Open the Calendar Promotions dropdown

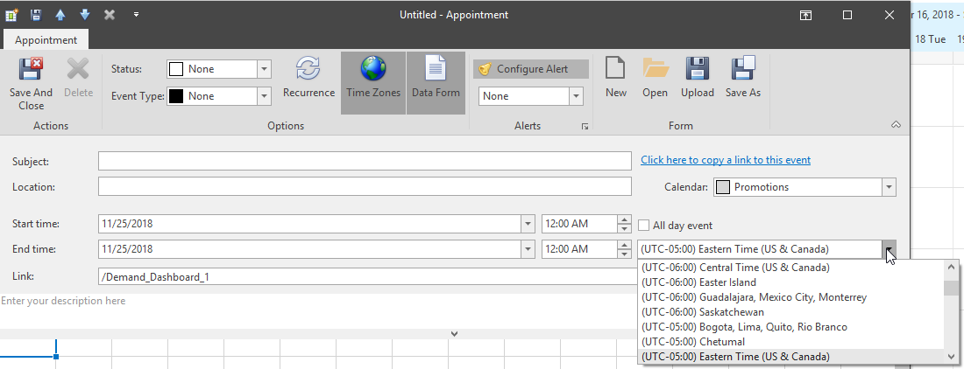pos(889,187)
